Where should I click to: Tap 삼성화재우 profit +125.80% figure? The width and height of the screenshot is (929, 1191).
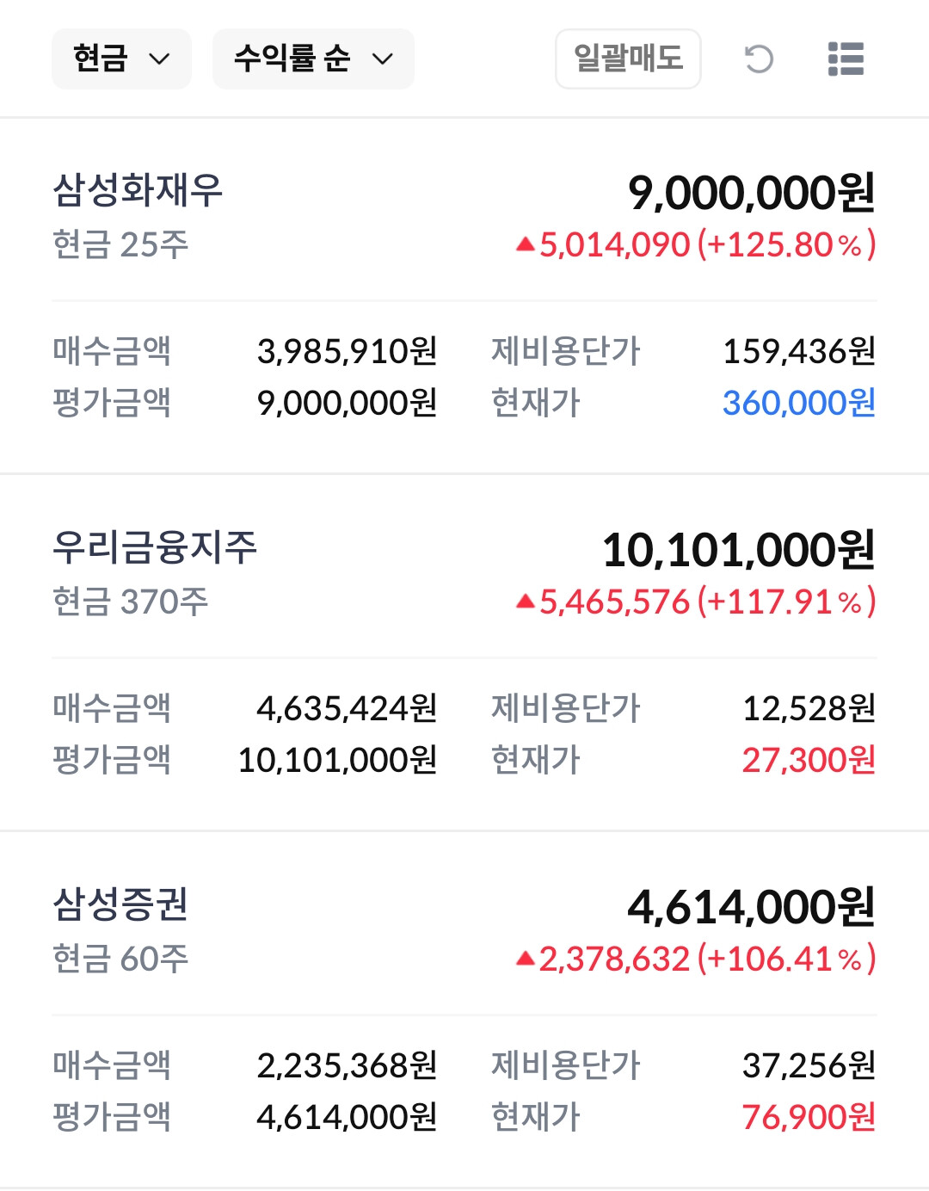tap(786, 245)
